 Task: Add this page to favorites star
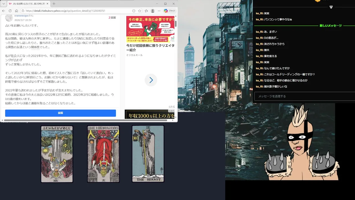(x=140, y=11)
